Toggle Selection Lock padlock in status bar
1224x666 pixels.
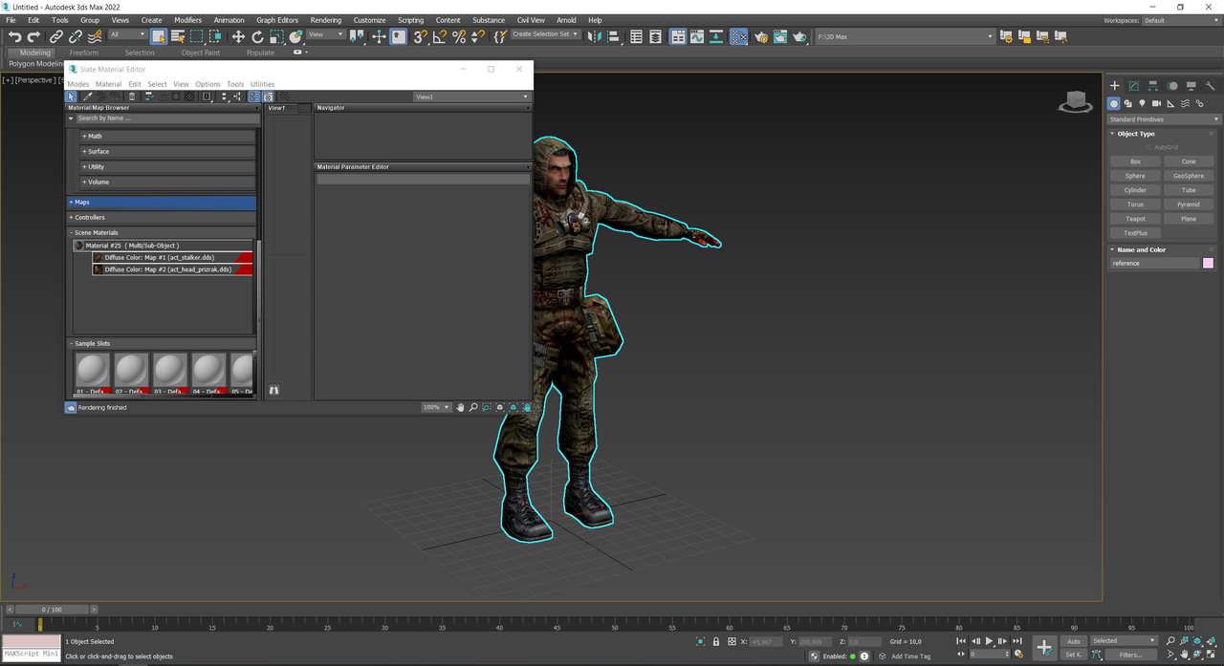click(716, 642)
